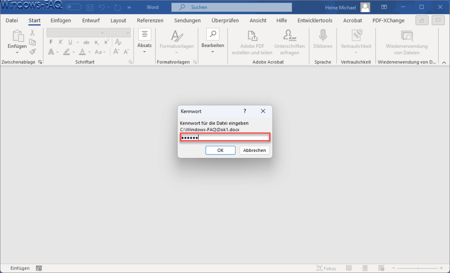Screen dimensions: 450x273
Task: Click the text effects A icon
Action: click(x=51, y=52)
